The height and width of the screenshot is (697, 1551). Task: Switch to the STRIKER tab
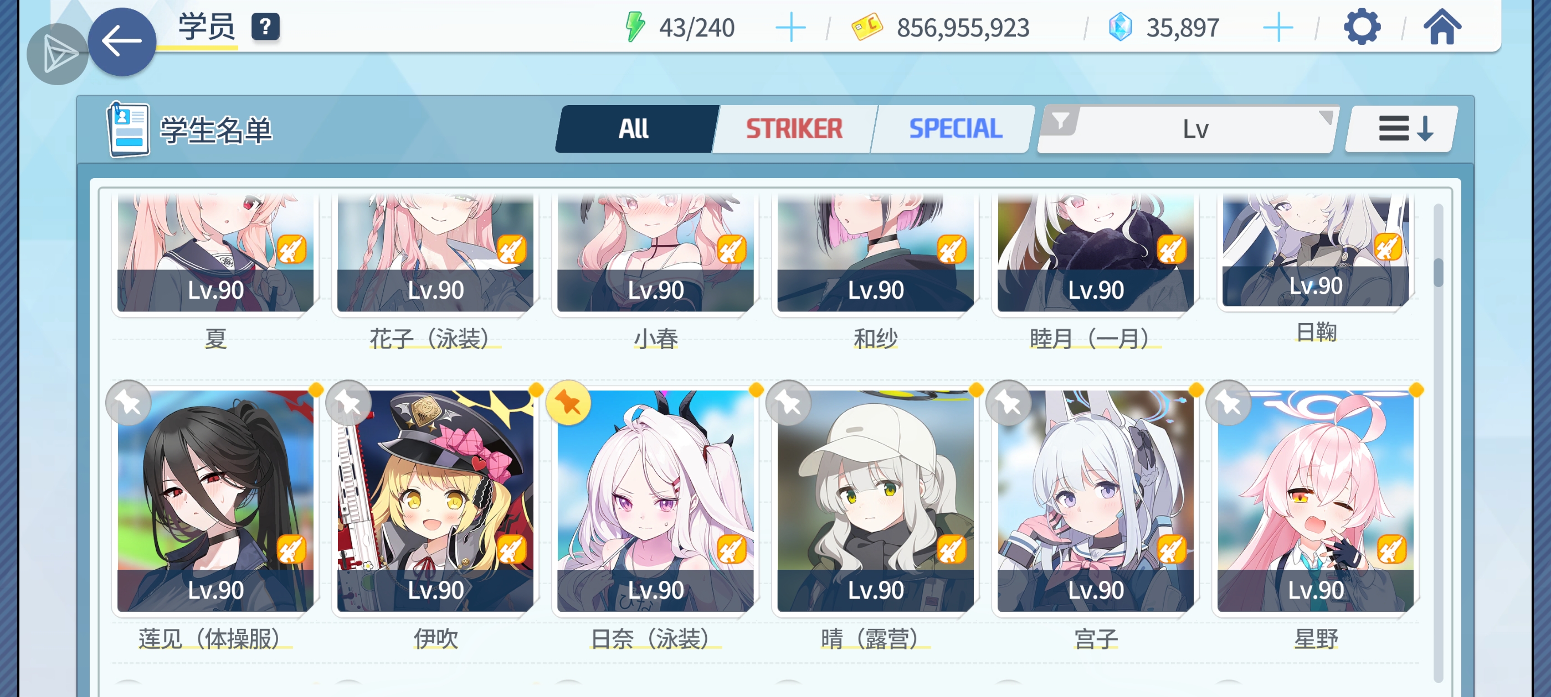(x=794, y=129)
